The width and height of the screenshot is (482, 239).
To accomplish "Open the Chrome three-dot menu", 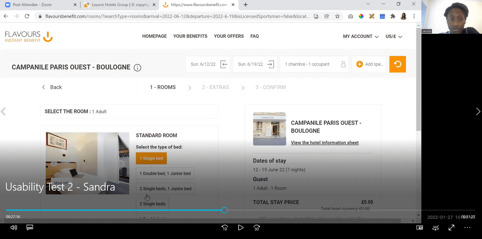I will pyautogui.click(x=414, y=16).
